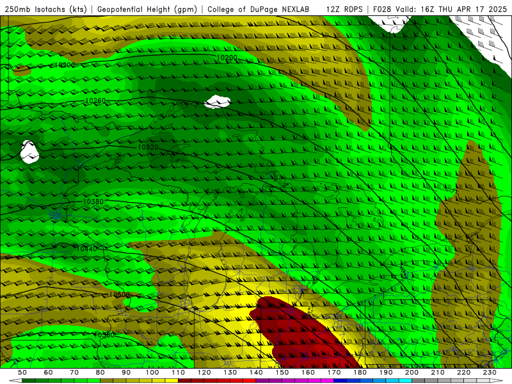
Task: Click the 110 value on the color scale
Action: (178, 372)
